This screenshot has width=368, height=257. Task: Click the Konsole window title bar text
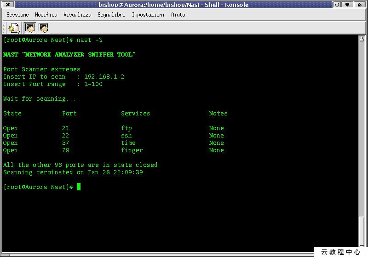point(173,5)
